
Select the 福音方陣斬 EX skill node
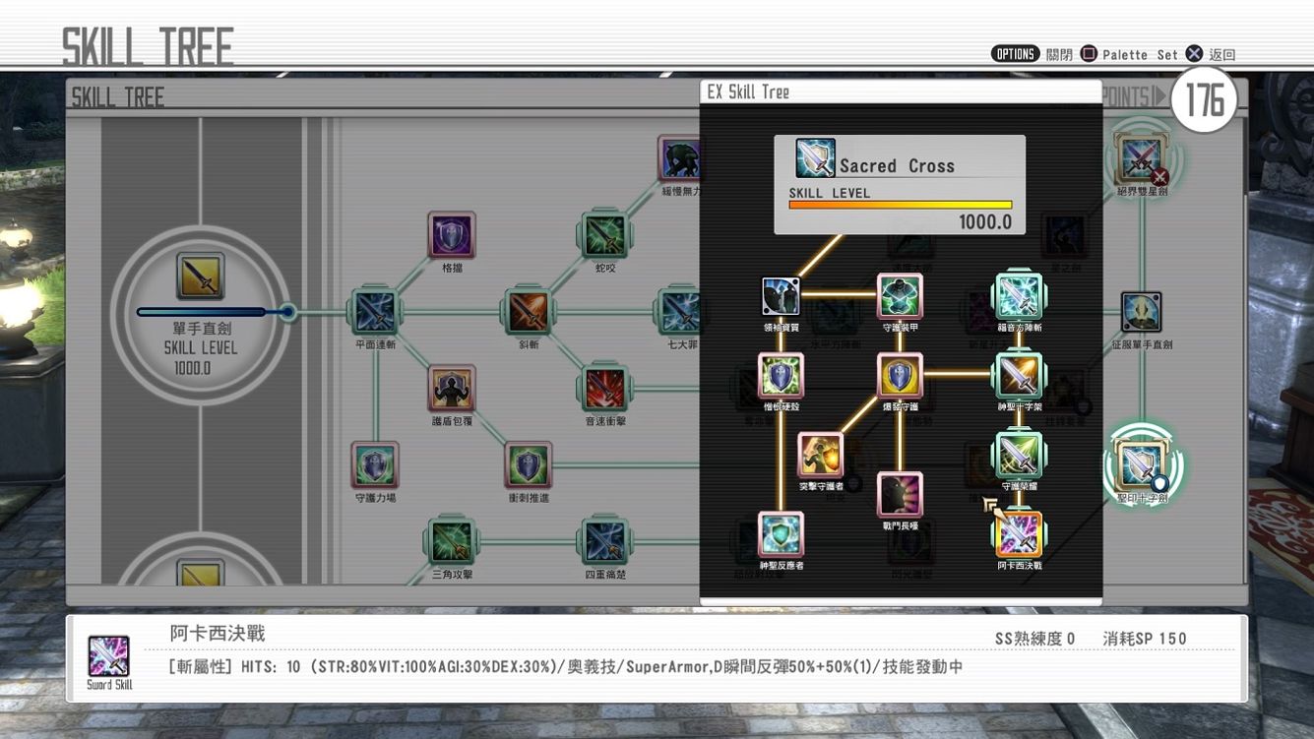coord(1019,296)
